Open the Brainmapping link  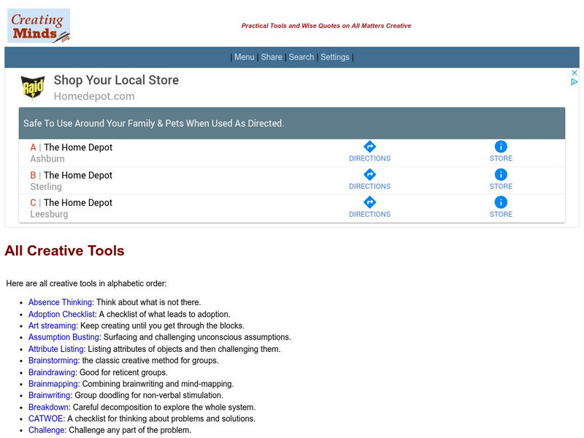53,384
